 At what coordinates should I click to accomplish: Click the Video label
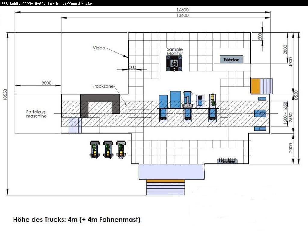pos(99,48)
